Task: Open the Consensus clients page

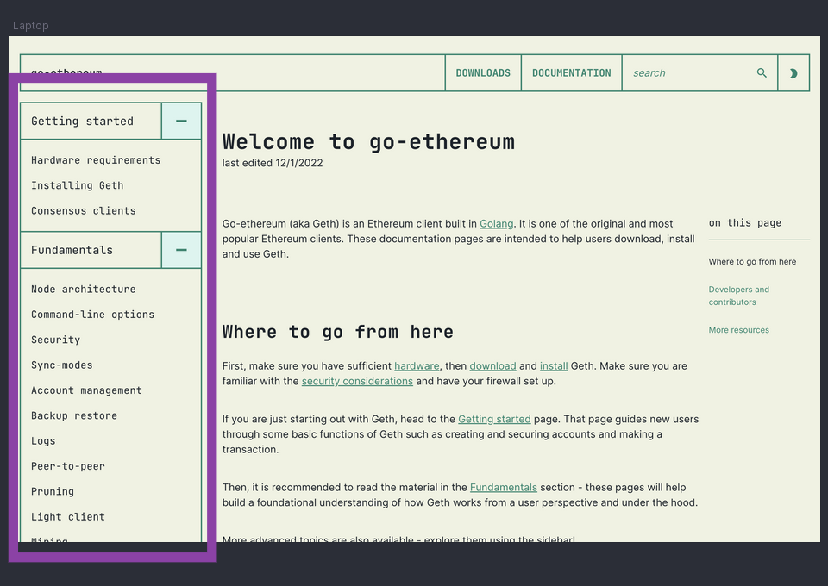Action: [x=83, y=210]
